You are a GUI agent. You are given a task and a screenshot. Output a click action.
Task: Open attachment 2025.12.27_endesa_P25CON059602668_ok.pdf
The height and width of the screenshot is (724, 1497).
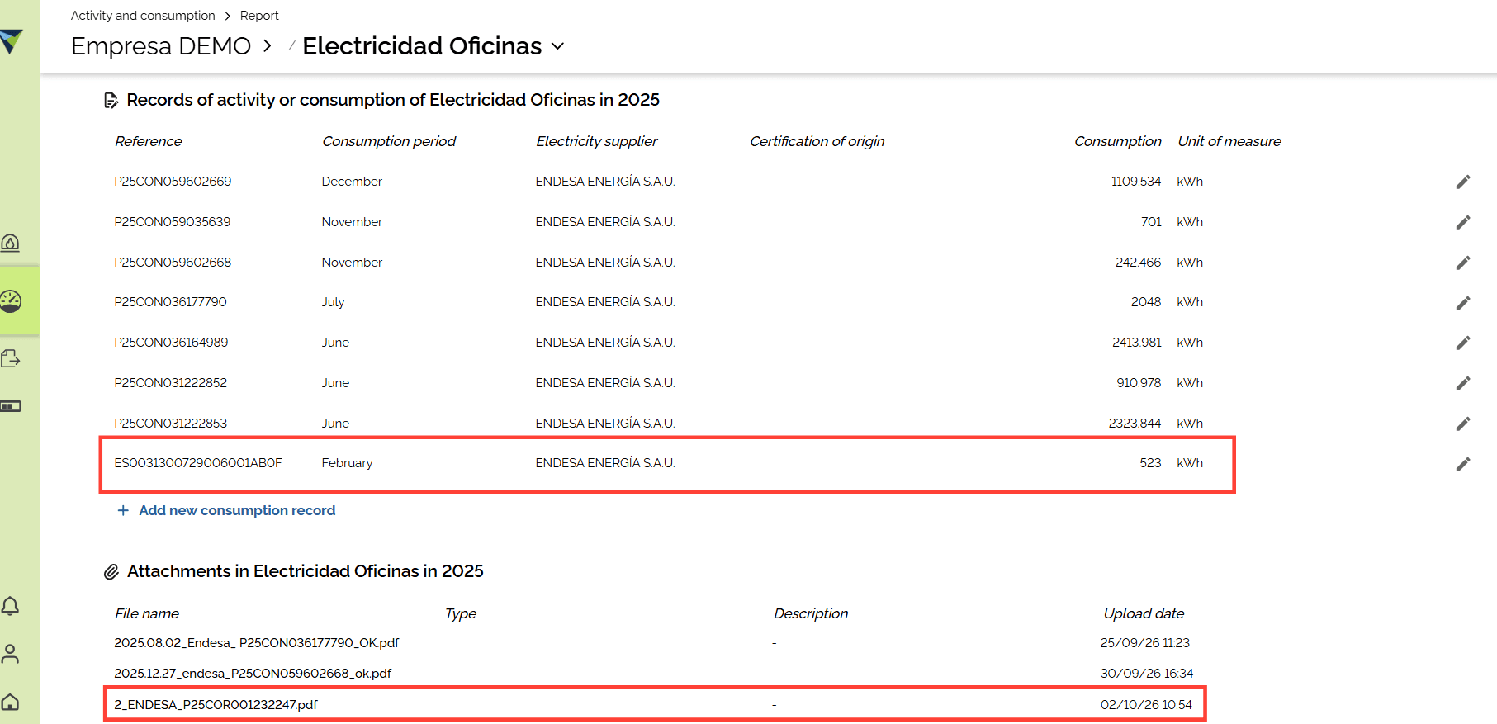[x=253, y=674]
